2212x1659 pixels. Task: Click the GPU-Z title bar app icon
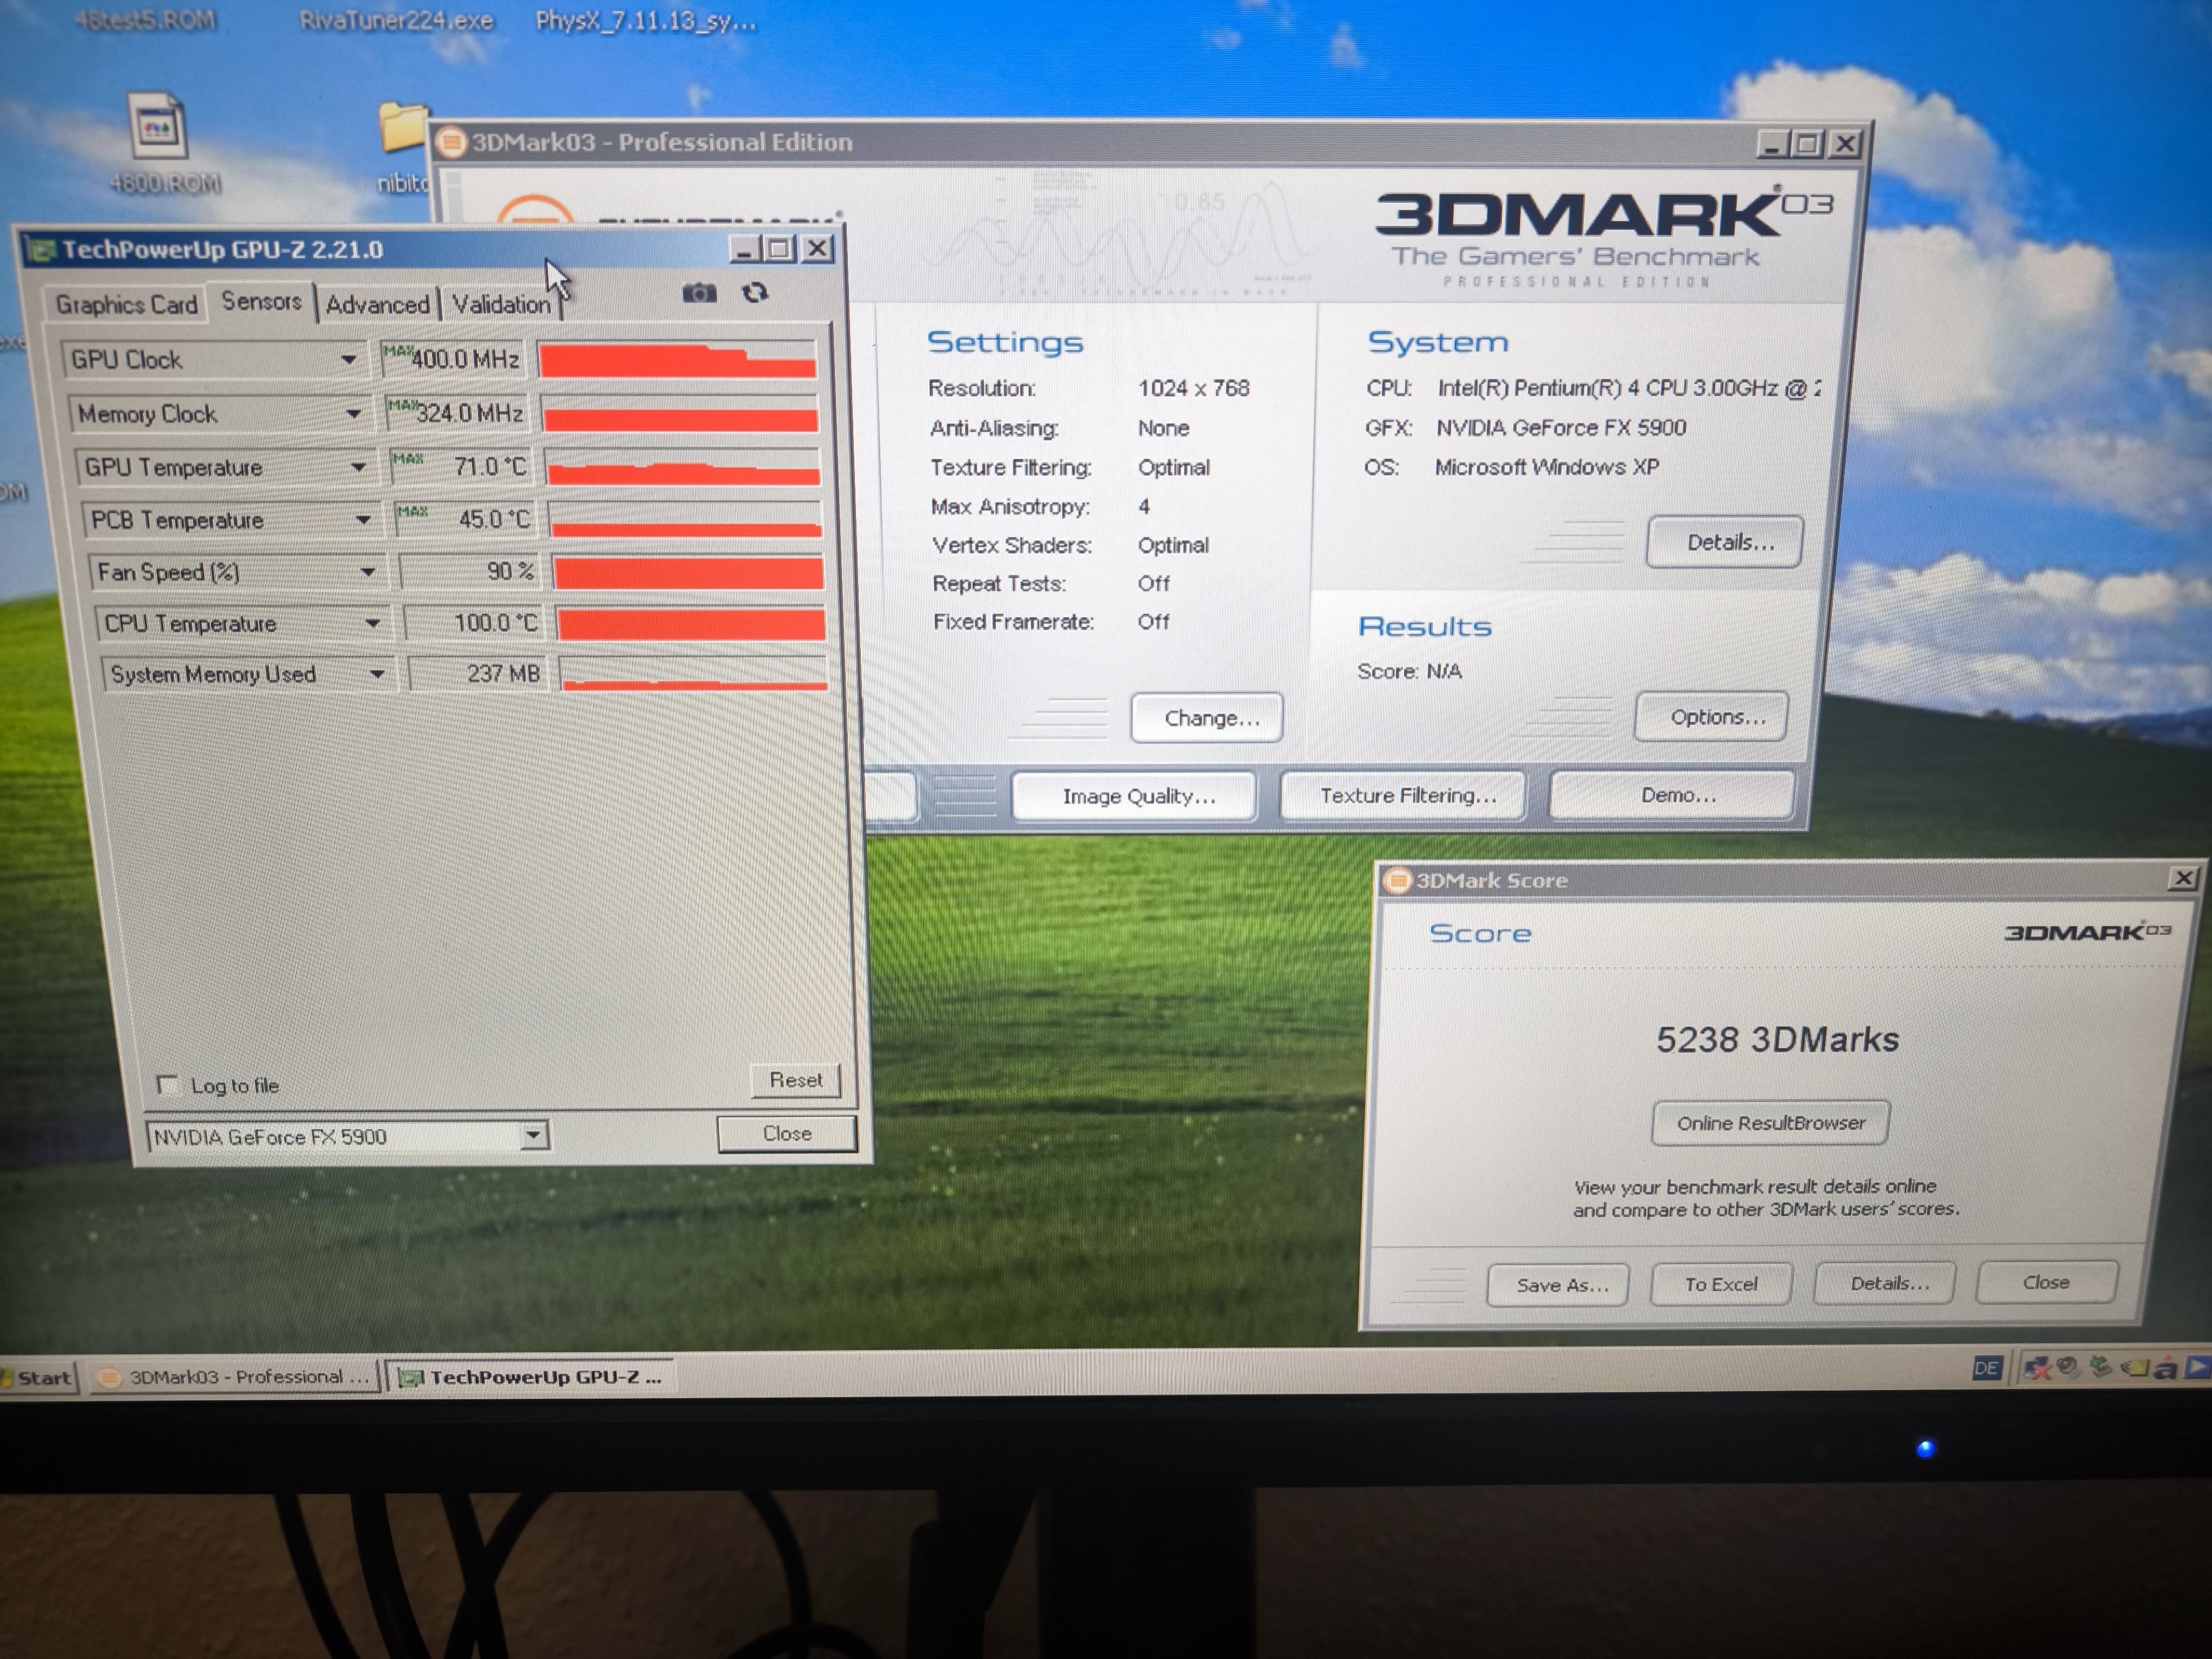point(41,250)
